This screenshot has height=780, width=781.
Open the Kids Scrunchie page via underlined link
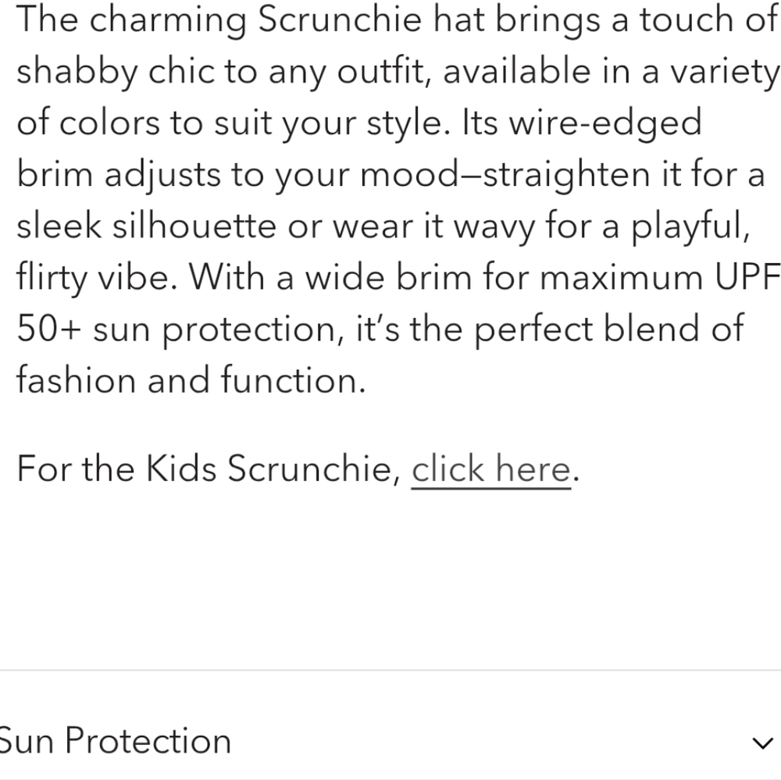pyautogui.click(x=490, y=468)
